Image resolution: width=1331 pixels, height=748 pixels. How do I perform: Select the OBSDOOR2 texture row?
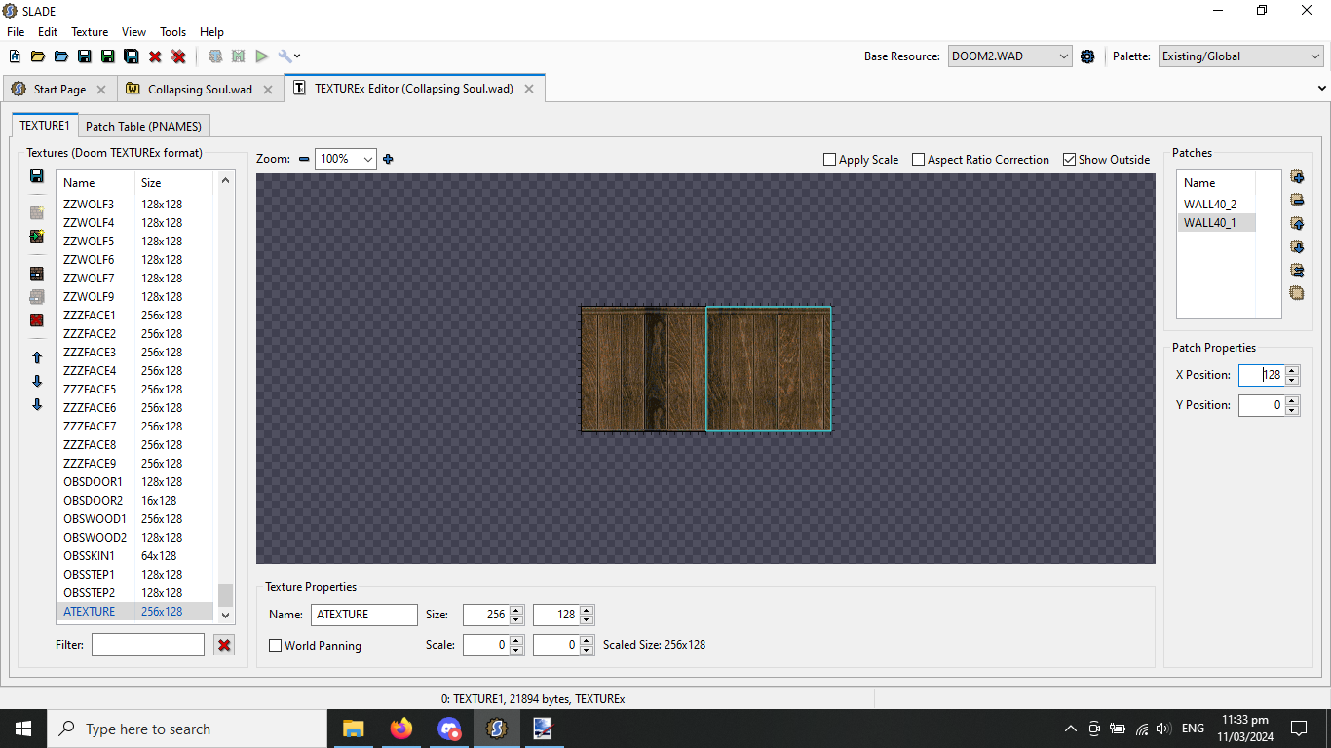point(134,500)
